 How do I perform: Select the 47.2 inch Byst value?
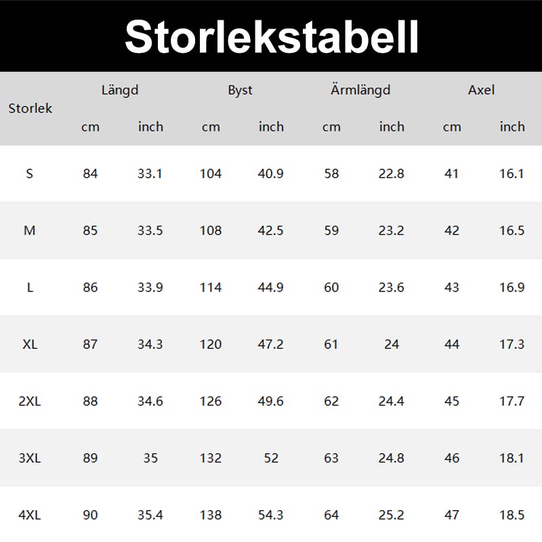coord(270,344)
